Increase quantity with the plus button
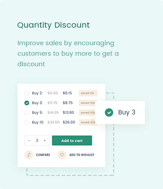Image resolution: width=163 pixels, height=189 pixels. (44, 140)
